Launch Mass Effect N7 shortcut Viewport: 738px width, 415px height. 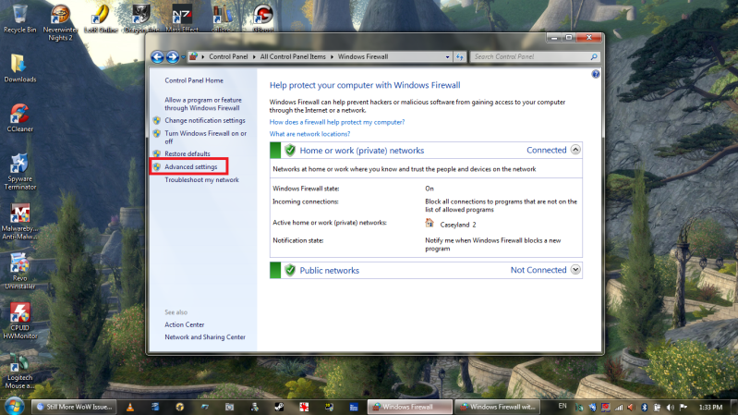182,18
